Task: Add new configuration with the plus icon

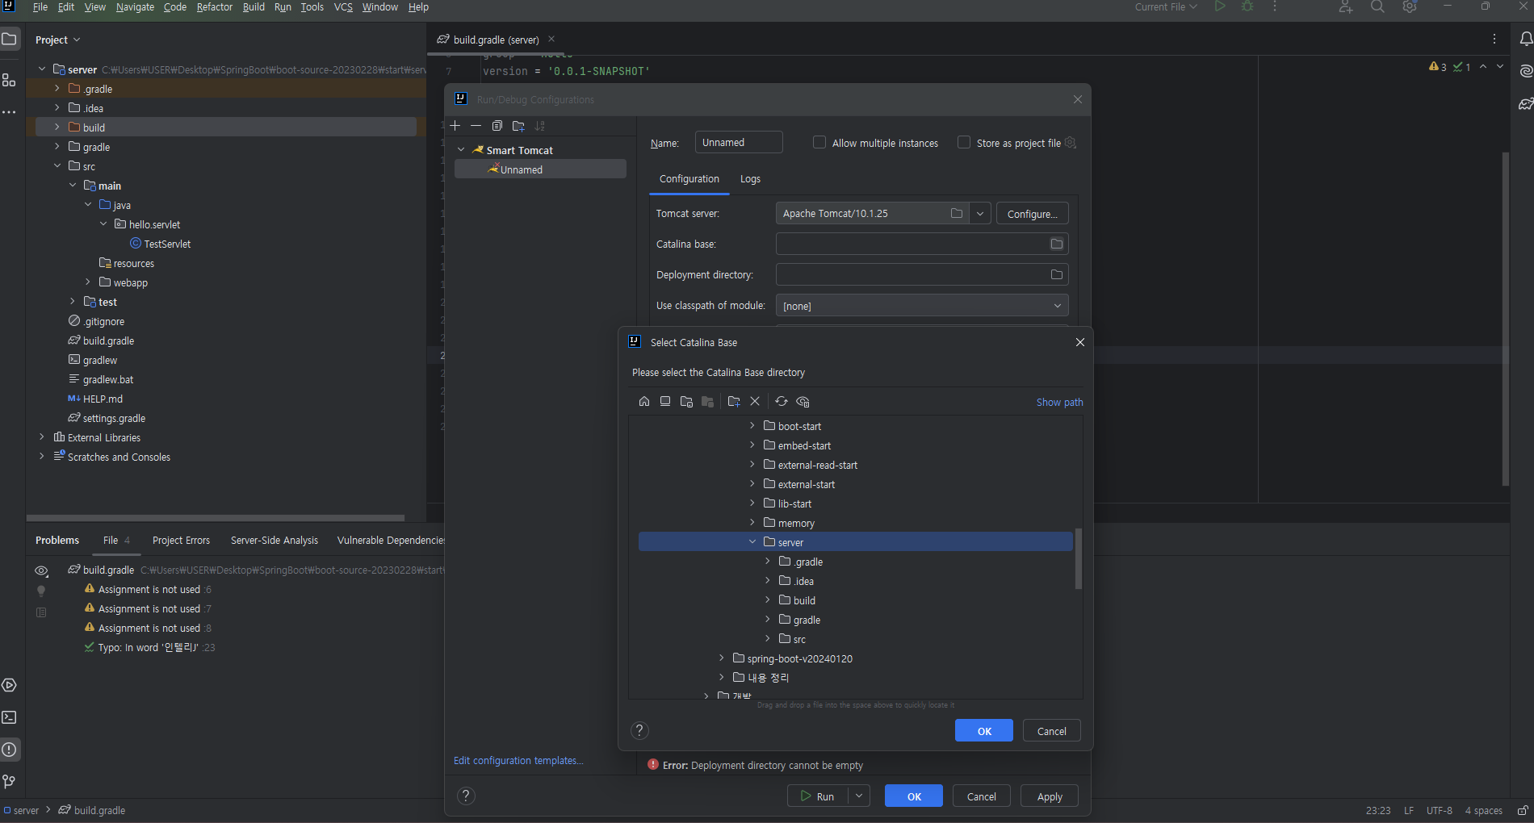Action: tap(455, 126)
